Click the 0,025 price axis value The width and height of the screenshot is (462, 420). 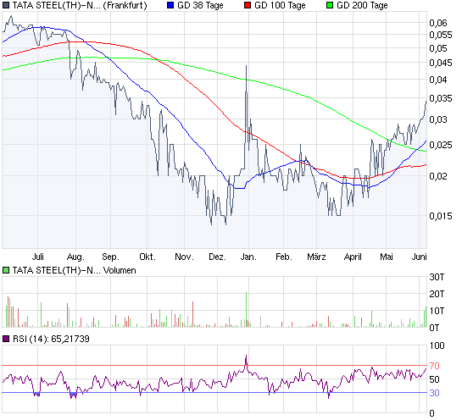click(441, 145)
